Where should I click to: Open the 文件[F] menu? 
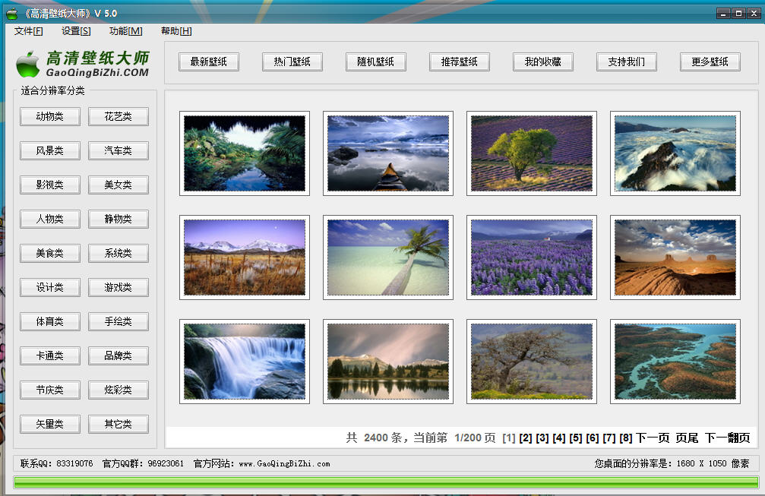28,31
